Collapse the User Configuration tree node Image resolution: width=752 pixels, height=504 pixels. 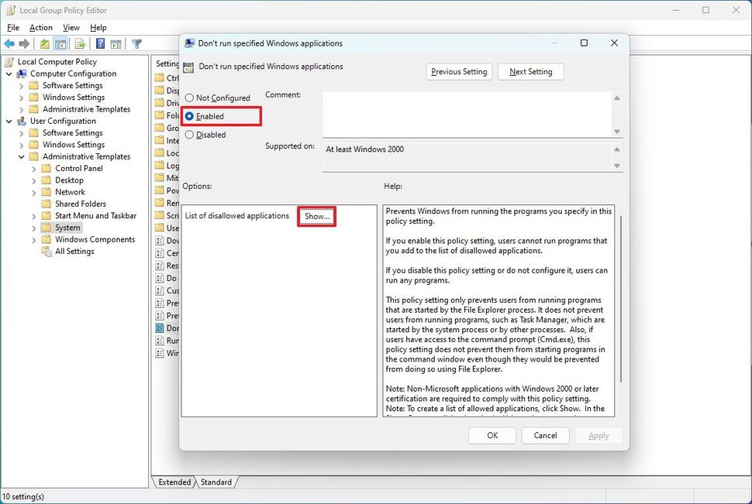tap(10, 121)
